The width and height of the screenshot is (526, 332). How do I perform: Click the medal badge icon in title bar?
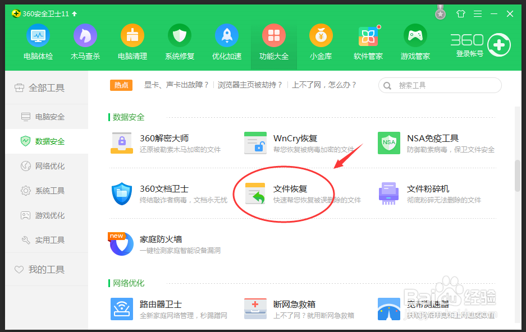point(441,13)
